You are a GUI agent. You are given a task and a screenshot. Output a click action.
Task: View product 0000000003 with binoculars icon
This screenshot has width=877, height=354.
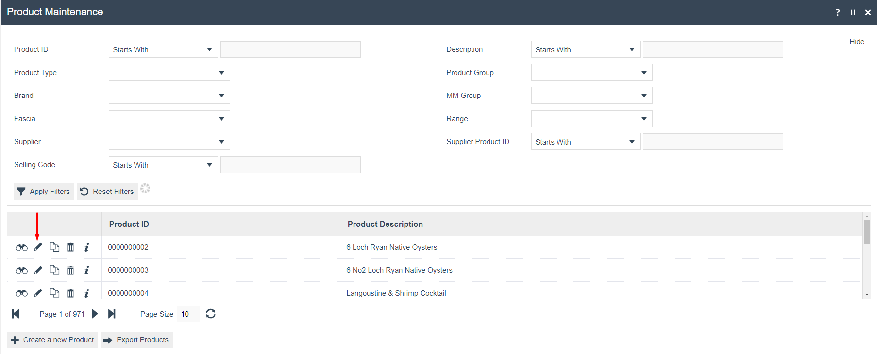(21, 270)
